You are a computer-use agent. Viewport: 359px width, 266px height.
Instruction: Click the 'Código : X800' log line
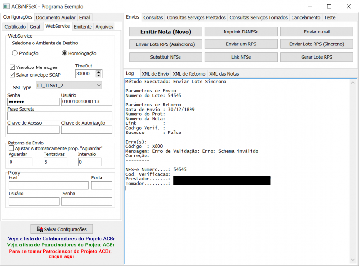click(144, 146)
